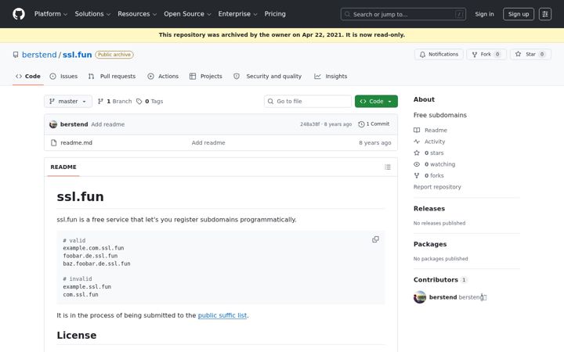Open the Pricing page
The image size is (564, 352).
(275, 14)
